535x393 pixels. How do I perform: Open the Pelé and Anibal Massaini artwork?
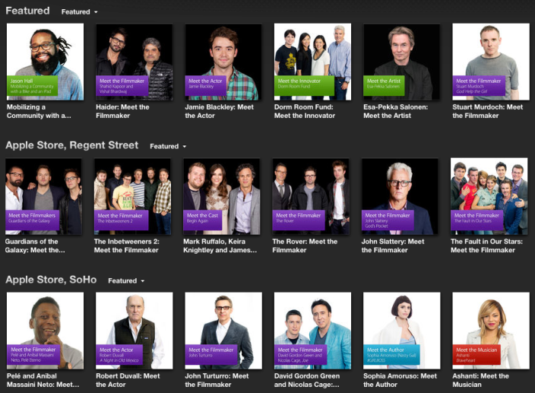coord(45,331)
